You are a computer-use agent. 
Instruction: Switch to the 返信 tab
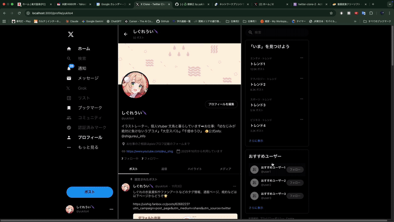[x=164, y=169]
